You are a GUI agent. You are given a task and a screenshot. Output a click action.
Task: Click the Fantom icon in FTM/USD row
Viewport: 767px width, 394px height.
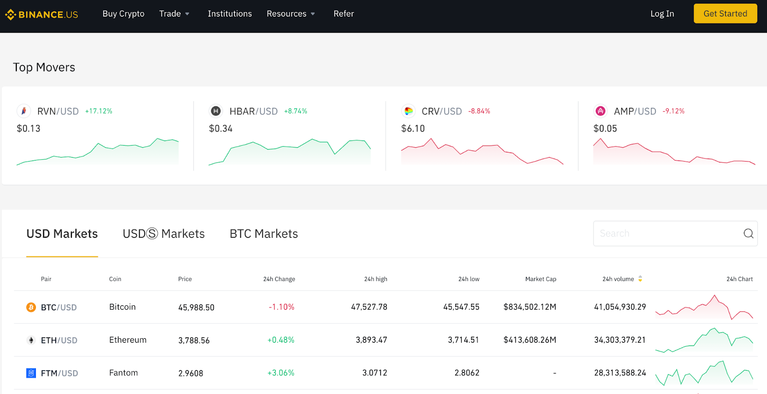pyautogui.click(x=31, y=373)
